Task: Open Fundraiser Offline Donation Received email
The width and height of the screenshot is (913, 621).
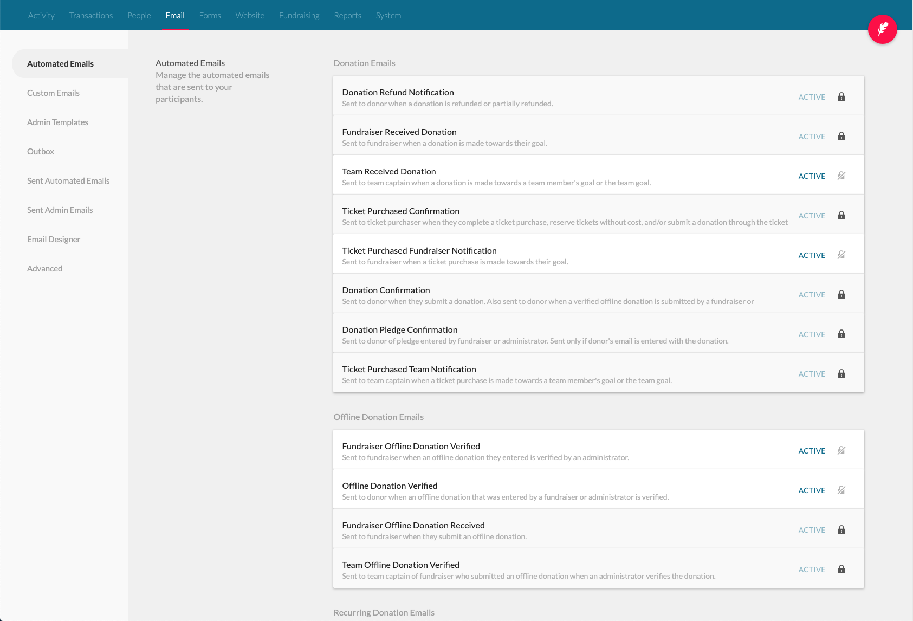Action: [598, 528]
